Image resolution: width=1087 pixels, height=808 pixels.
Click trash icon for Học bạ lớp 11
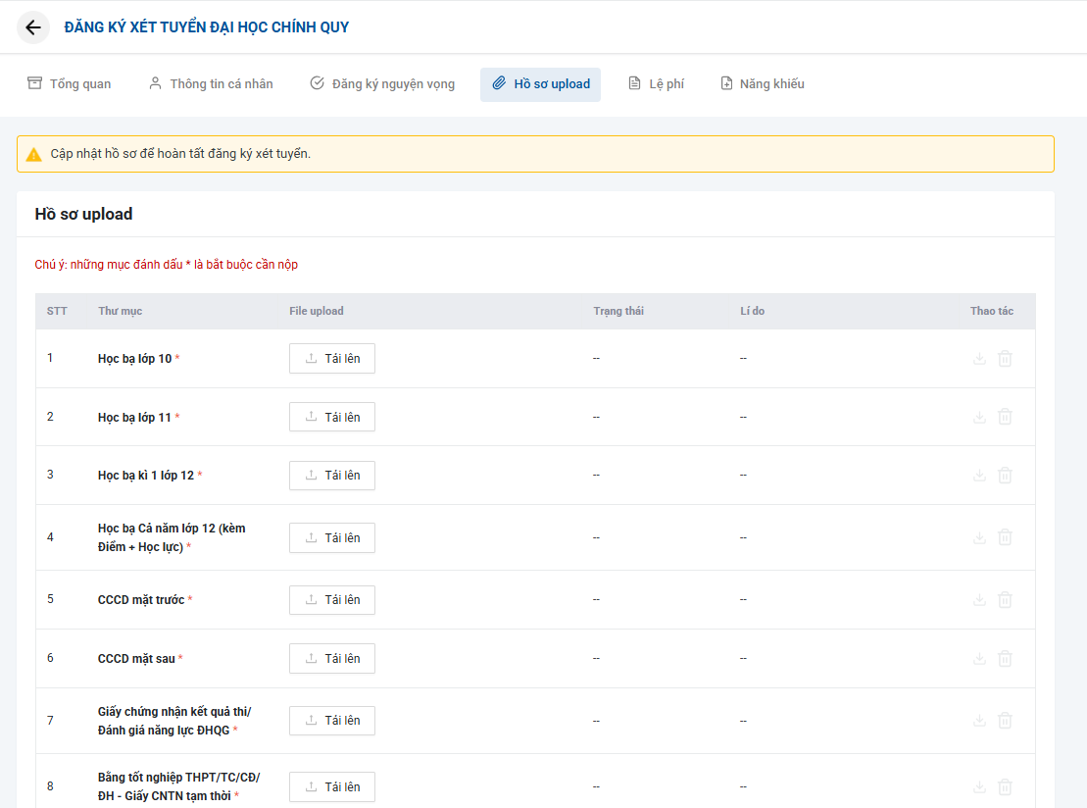(x=1005, y=417)
